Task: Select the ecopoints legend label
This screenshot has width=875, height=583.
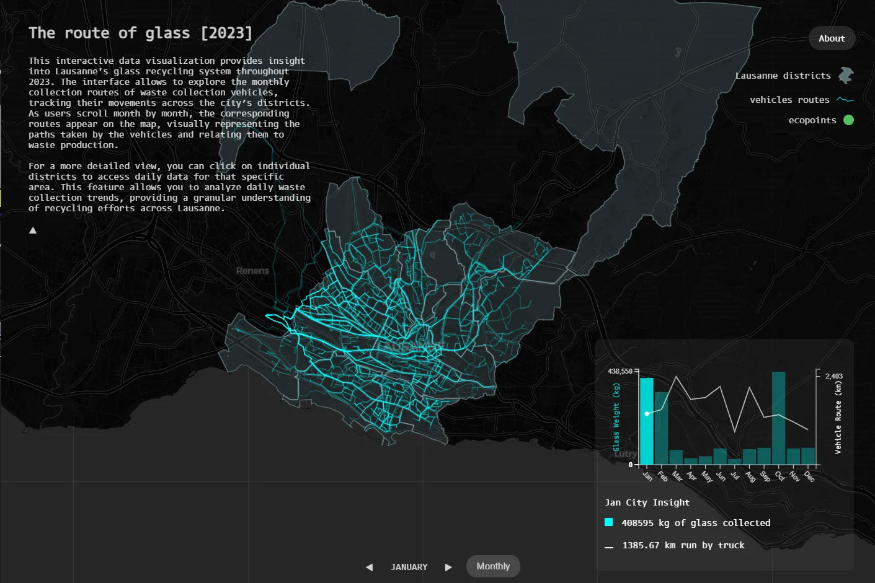Action: [x=812, y=120]
